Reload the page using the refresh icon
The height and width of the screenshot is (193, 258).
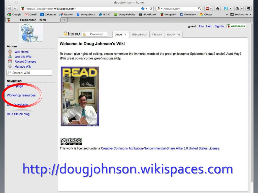[x=151, y=9]
